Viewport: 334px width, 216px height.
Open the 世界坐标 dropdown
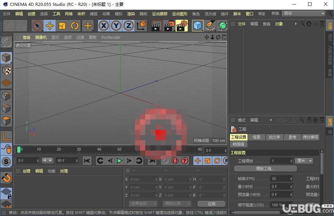(143, 204)
